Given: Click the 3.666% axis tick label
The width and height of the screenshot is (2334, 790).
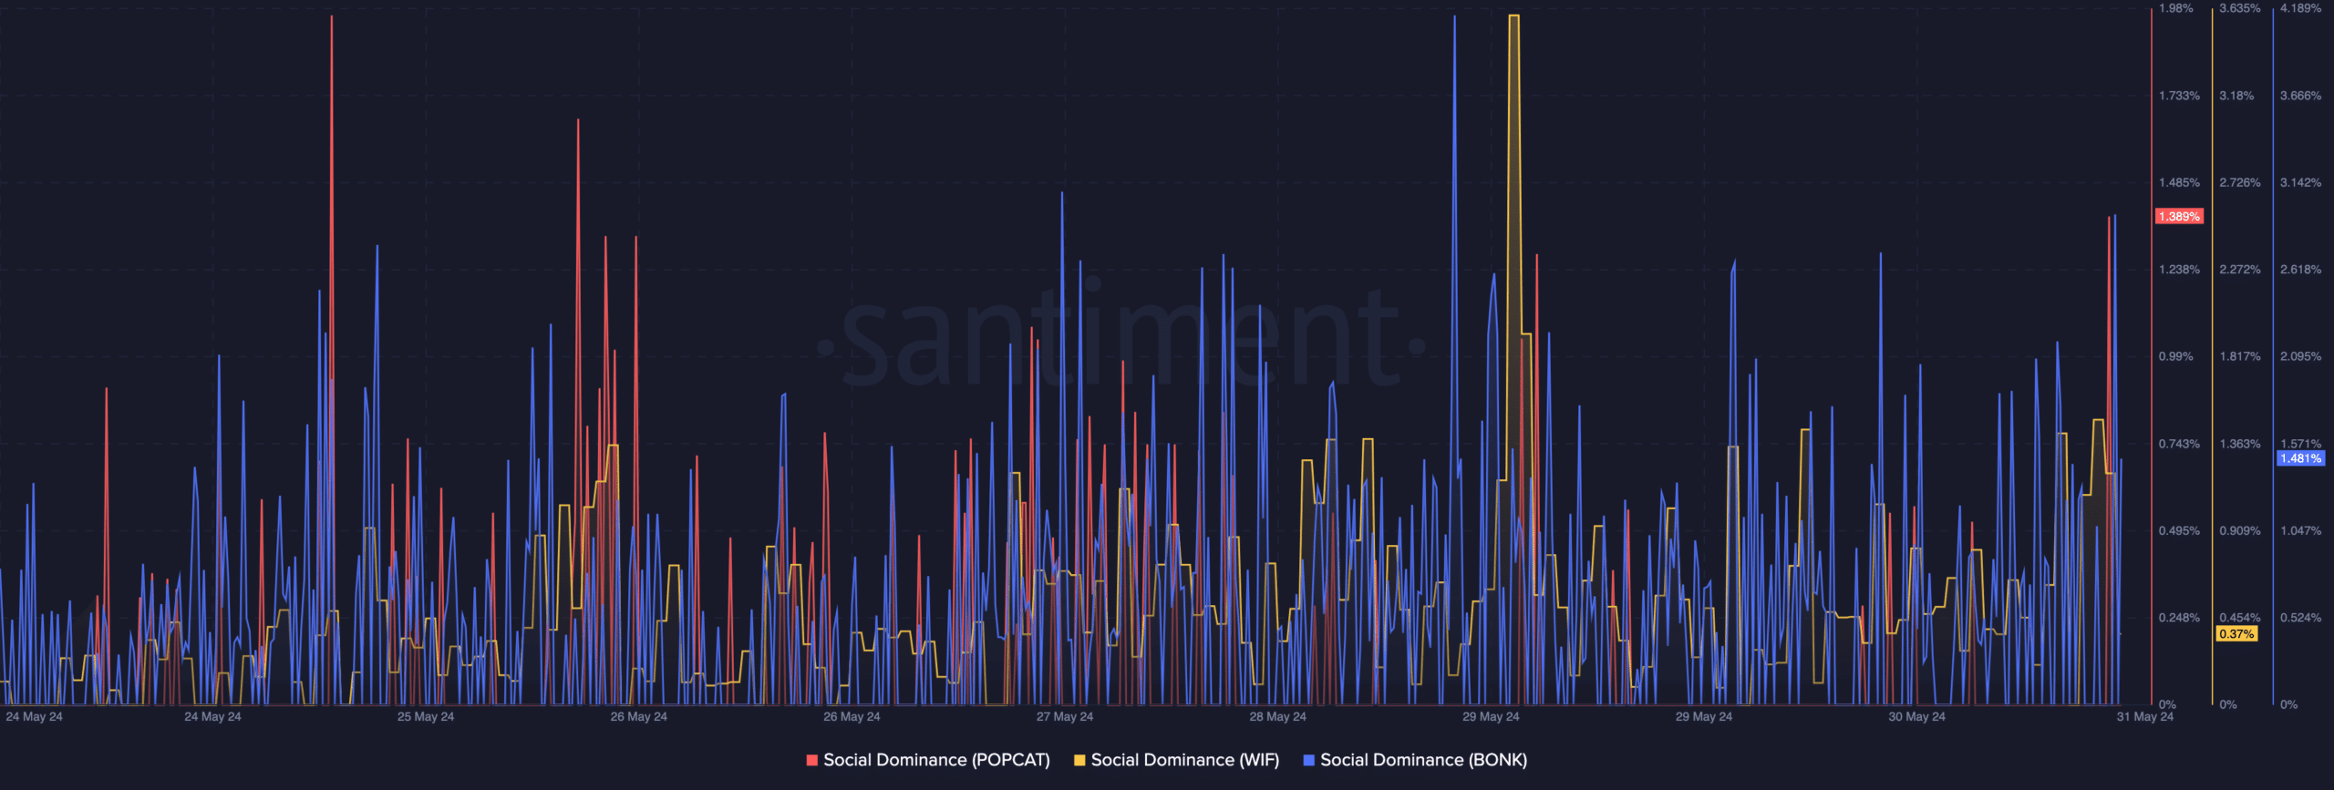Looking at the screenshot, I should click(2301, 96).
